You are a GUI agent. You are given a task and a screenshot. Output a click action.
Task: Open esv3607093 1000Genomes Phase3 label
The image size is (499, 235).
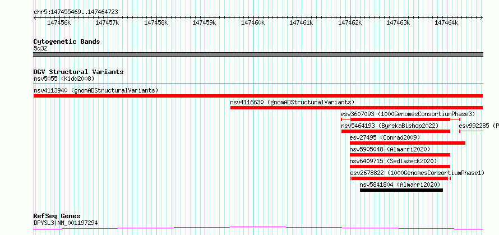(x=408, y=114)
